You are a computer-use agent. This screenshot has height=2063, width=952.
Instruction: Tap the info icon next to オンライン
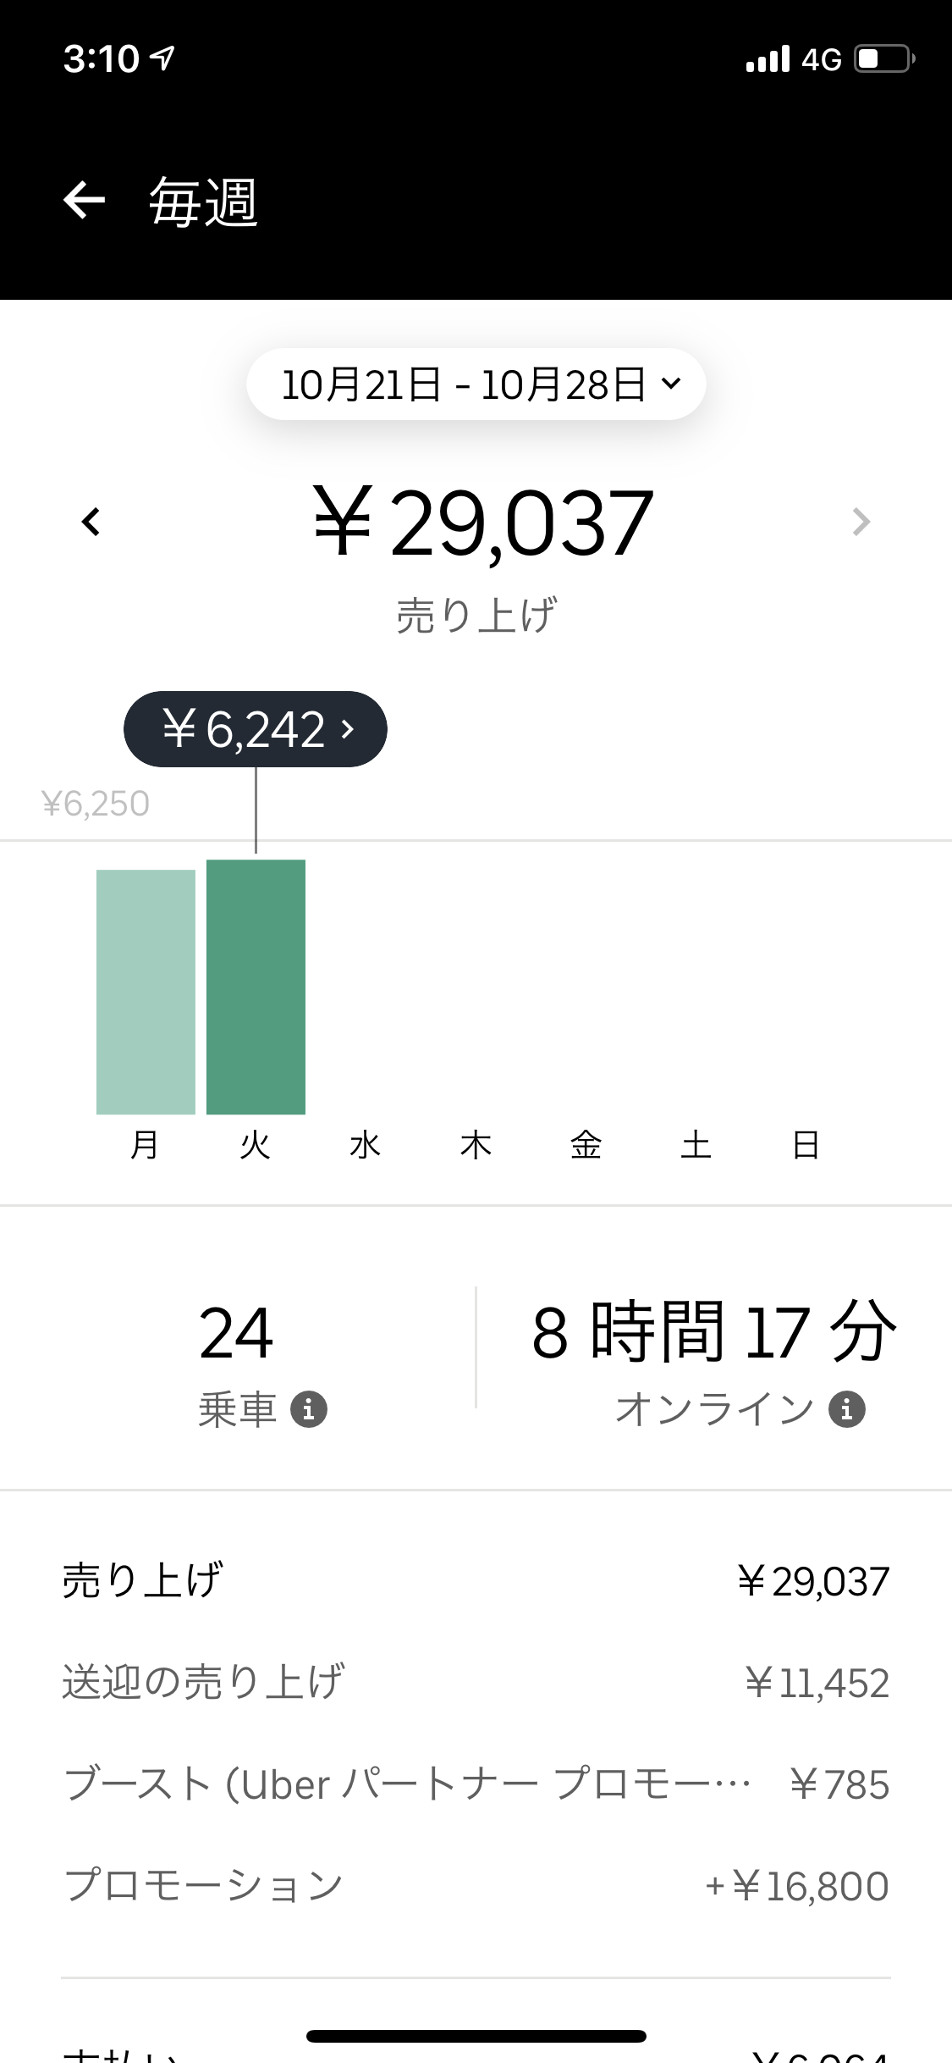[x=847, y=1410]
